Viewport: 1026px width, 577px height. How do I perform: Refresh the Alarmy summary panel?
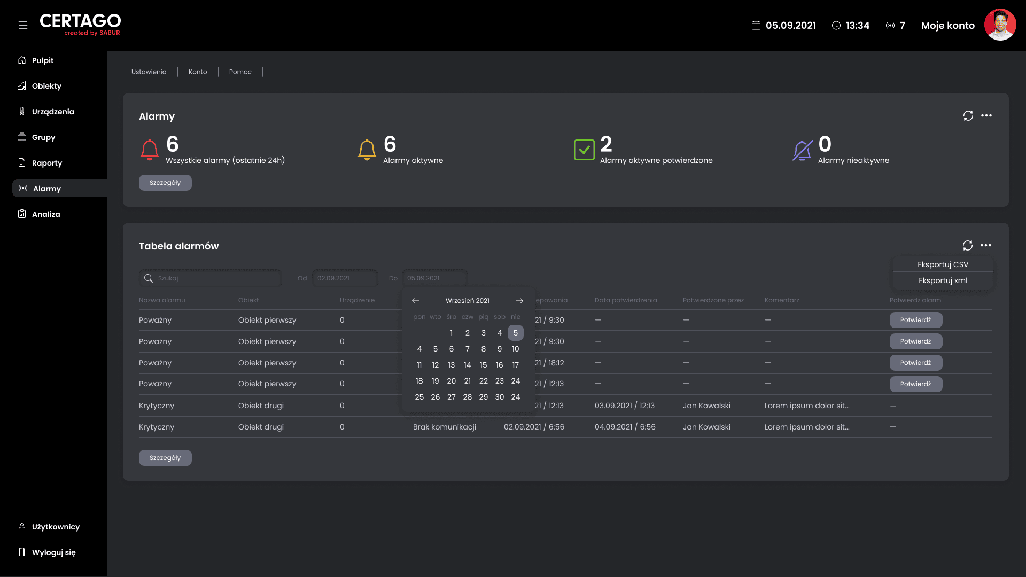click(968, 115)
